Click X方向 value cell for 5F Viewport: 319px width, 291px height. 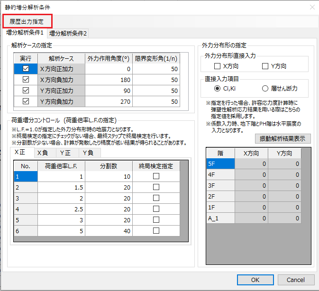pyautogui.click(x=251, y=164)
